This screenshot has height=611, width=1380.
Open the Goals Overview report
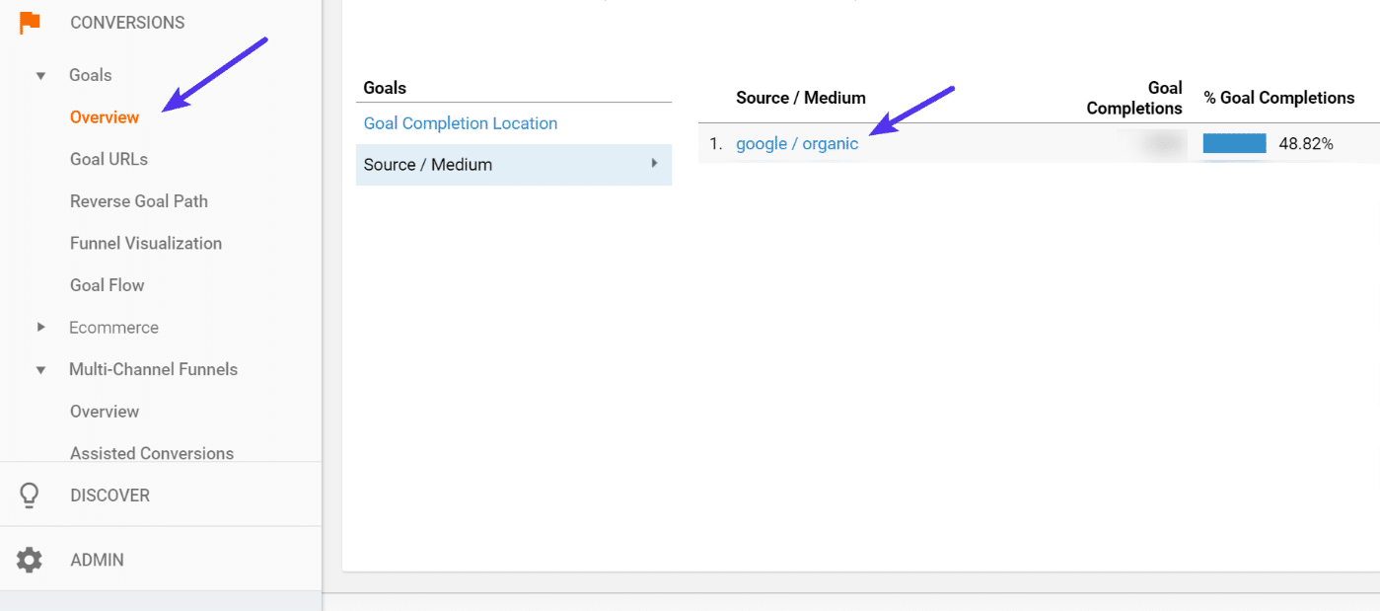(105, 117)
